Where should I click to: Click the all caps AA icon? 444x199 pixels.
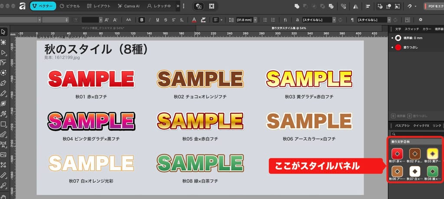tap(128, 20)
